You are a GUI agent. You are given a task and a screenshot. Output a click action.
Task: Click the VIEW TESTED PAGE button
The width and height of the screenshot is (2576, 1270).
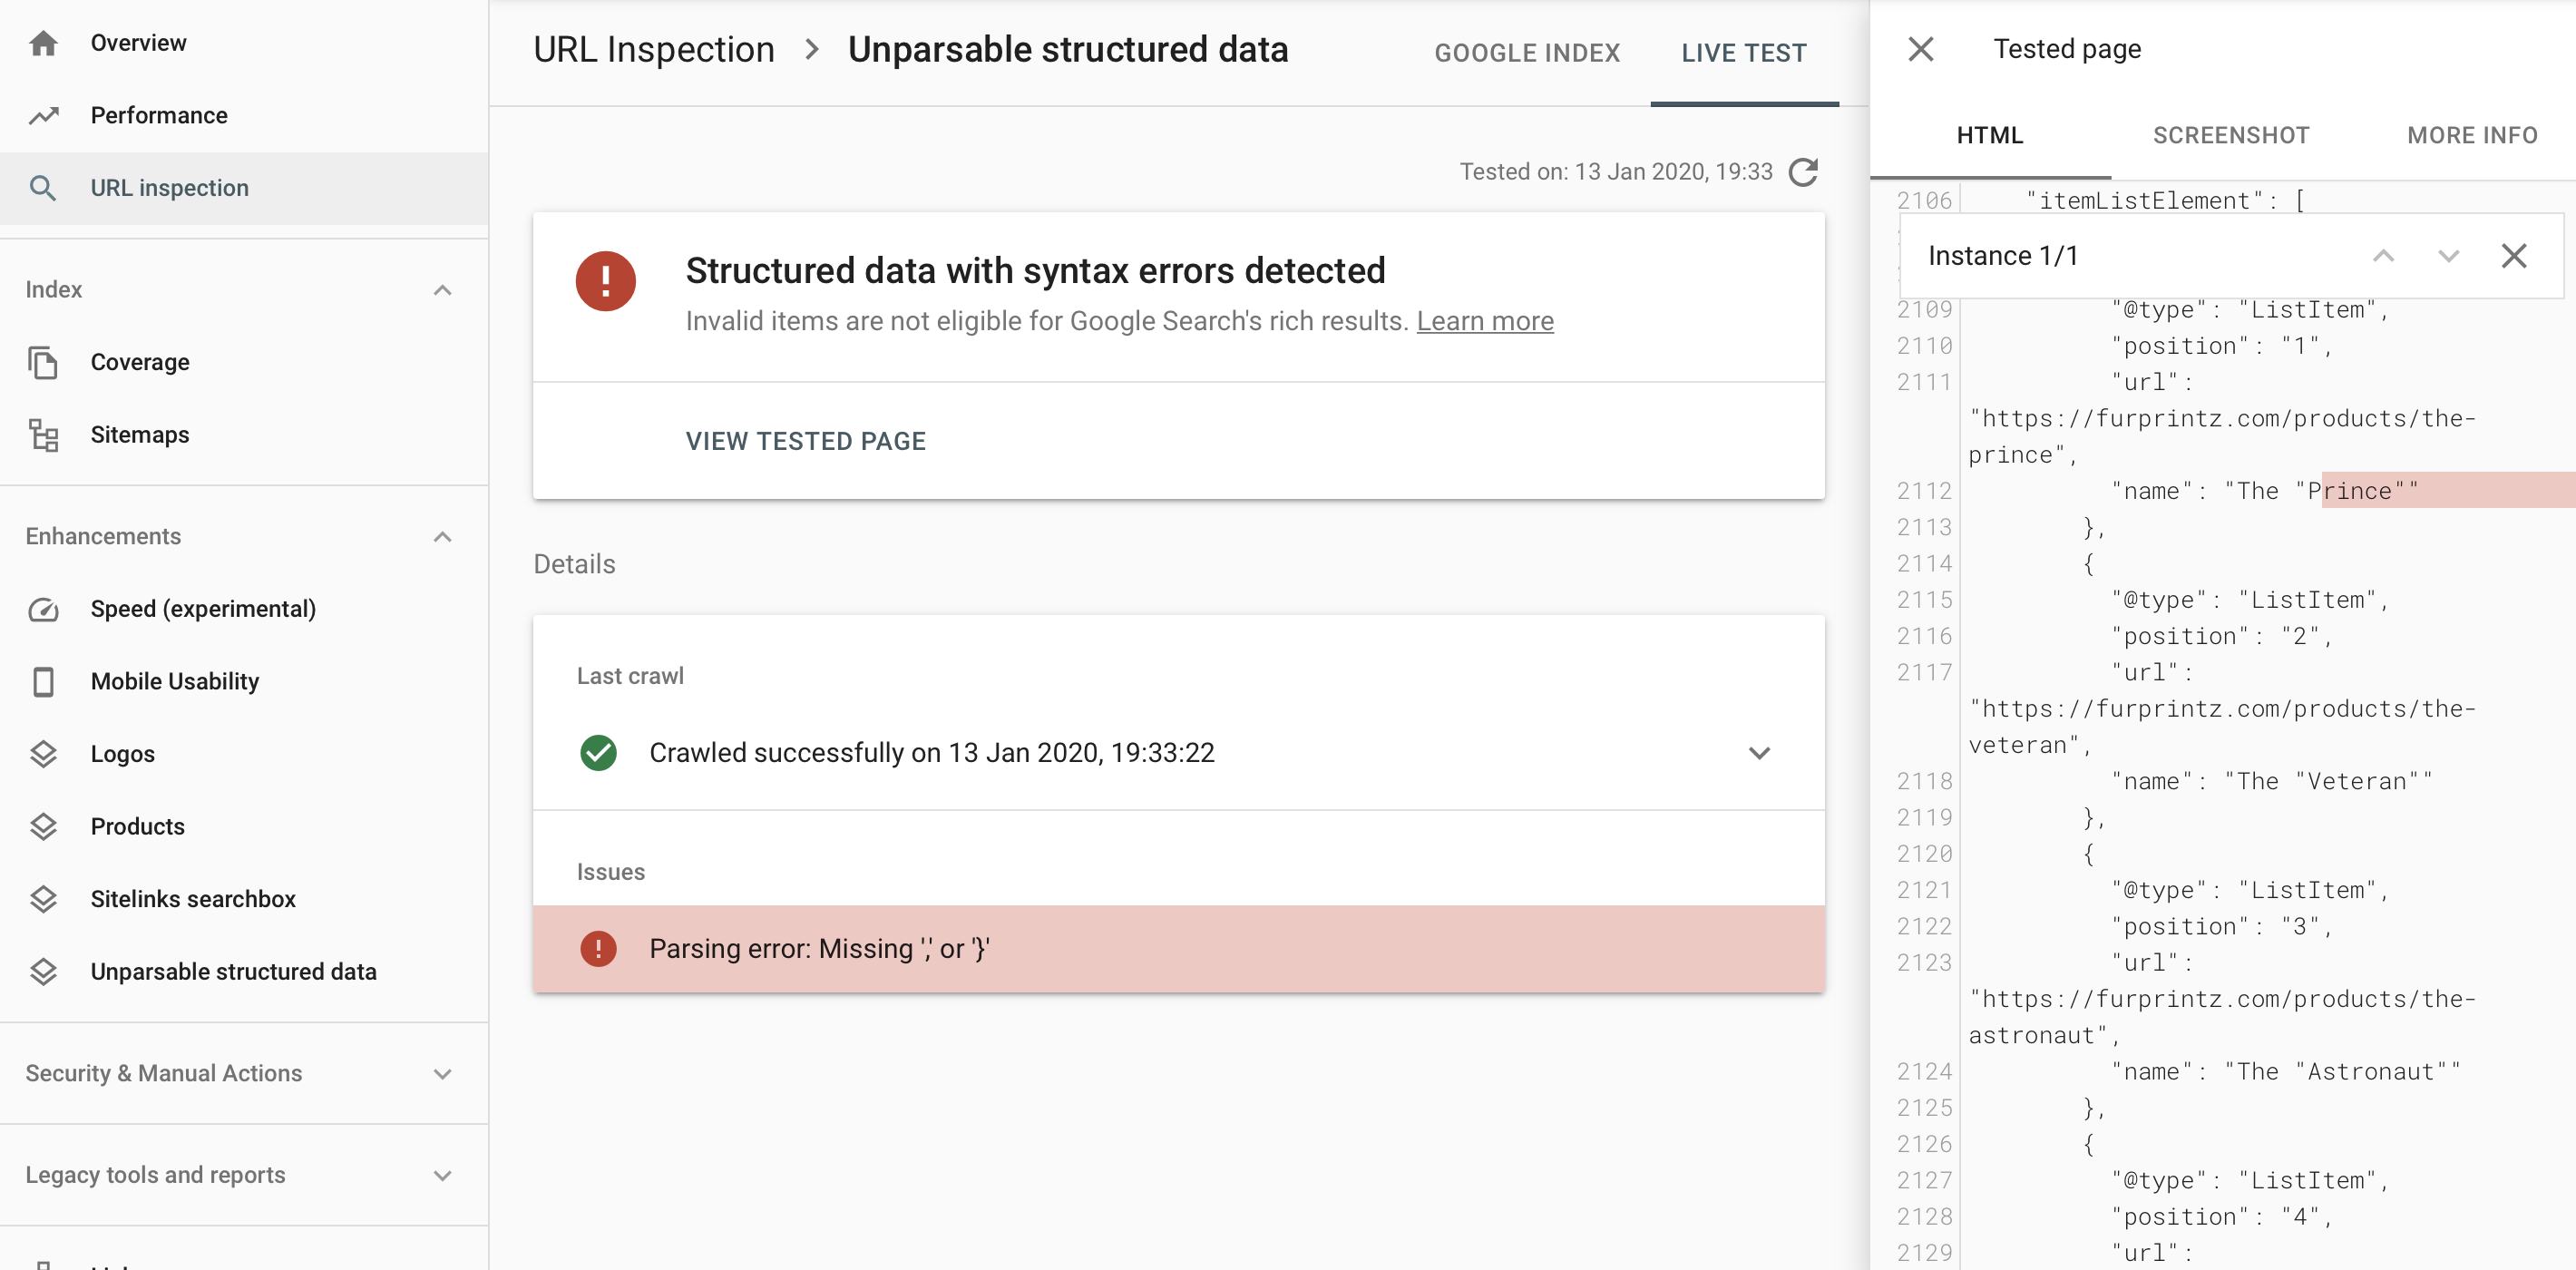(805, 440)
